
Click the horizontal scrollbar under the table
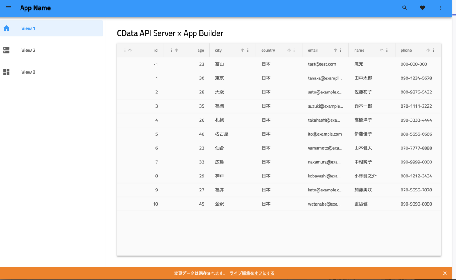click(x=254, y=256)
